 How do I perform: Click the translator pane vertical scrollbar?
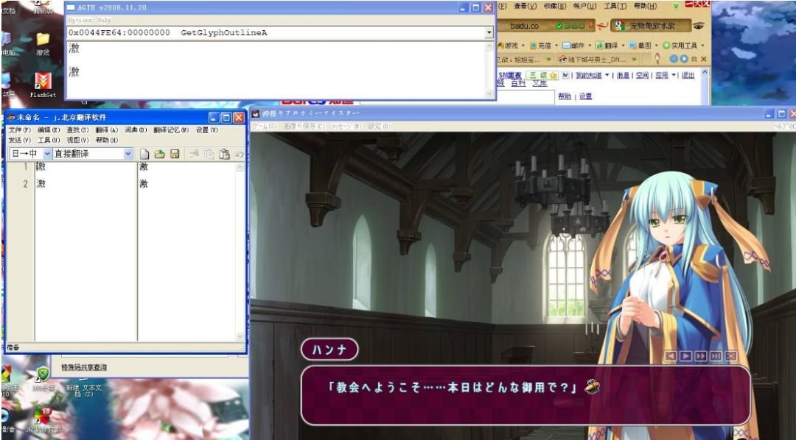[x=240, y=252]
